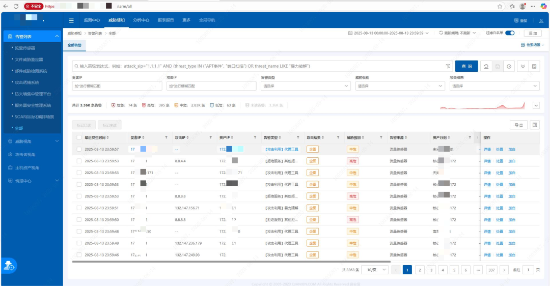Click the 受害IP column filter icon
The image size is (550, 286).
tap(166, 138)
